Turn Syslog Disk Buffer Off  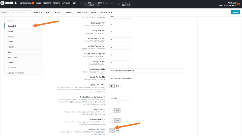(x=117, y=86)
